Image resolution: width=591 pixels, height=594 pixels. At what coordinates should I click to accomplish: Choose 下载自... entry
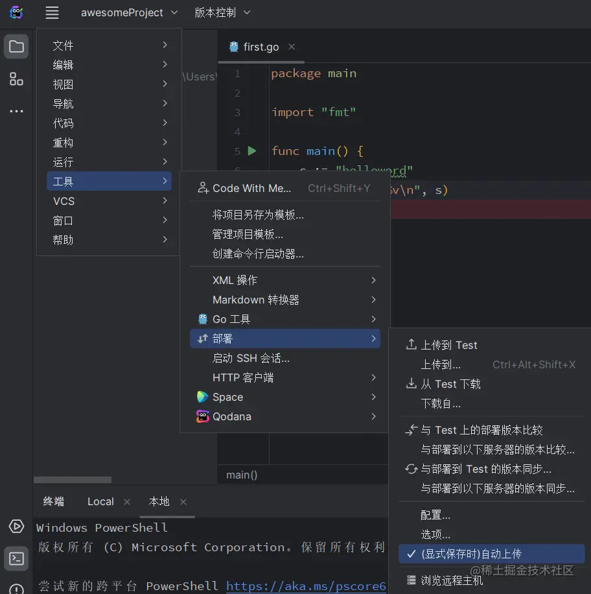491,403
